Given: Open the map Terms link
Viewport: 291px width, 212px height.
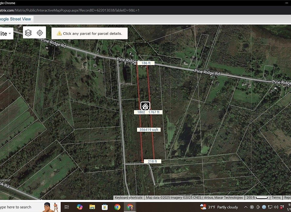Looking at the screenshot, I should click(276, 197).
